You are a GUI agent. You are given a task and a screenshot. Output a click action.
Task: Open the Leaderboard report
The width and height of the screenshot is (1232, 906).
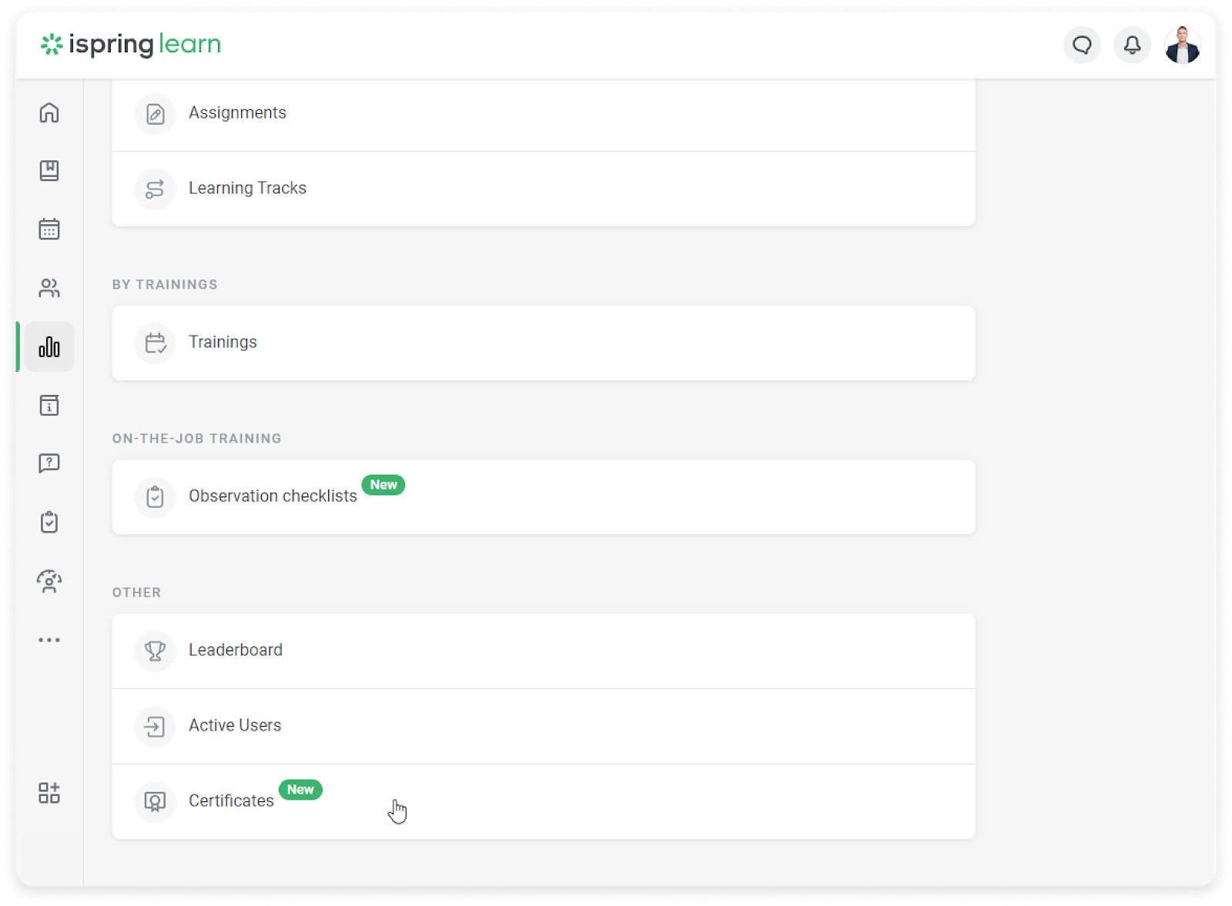click(x=236, y=650)
